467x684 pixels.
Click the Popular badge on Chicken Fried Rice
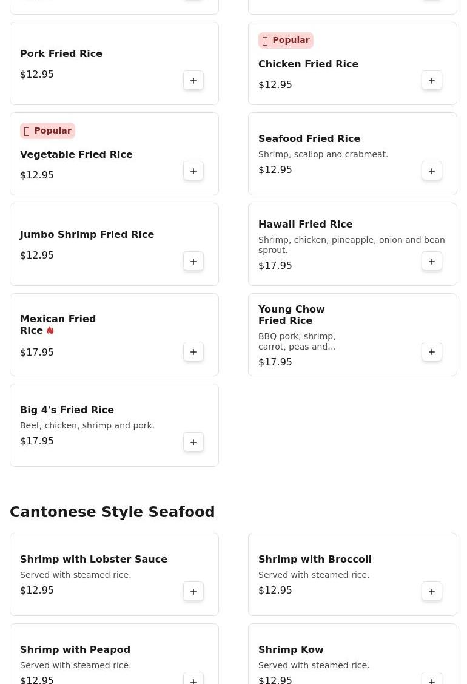[x=286, y=41]
